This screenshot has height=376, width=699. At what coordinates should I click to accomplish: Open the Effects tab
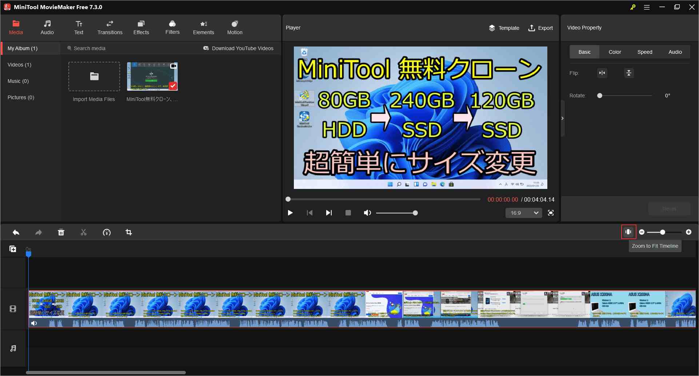(141, 28)
